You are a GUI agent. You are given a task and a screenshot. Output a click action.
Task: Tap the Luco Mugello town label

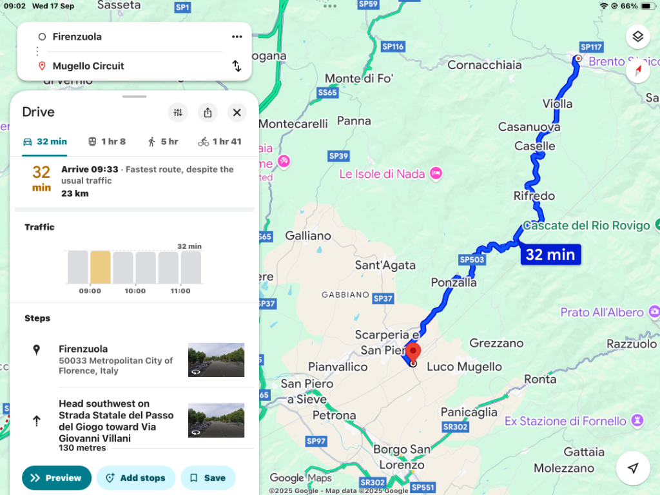coord(464,367)
